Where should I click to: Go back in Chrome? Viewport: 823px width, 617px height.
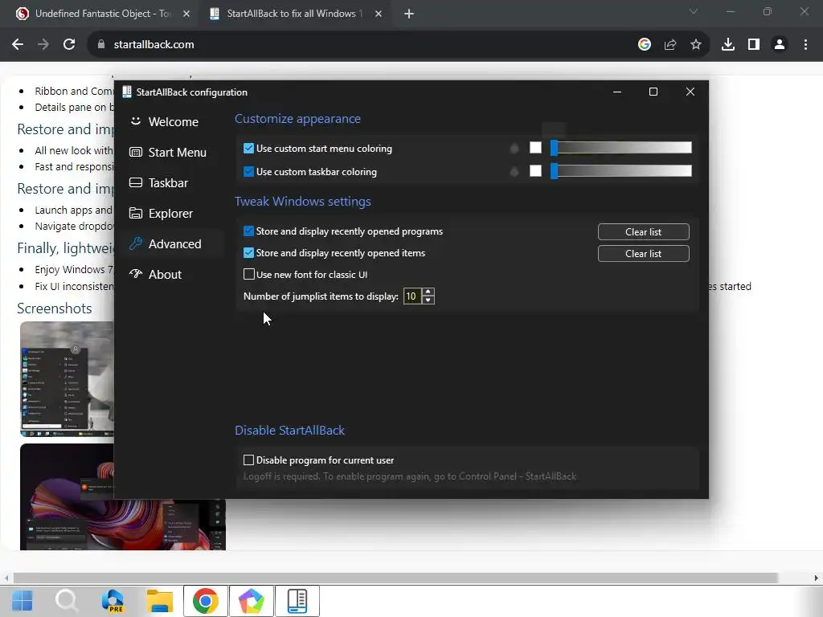click(x=18, y=45)
